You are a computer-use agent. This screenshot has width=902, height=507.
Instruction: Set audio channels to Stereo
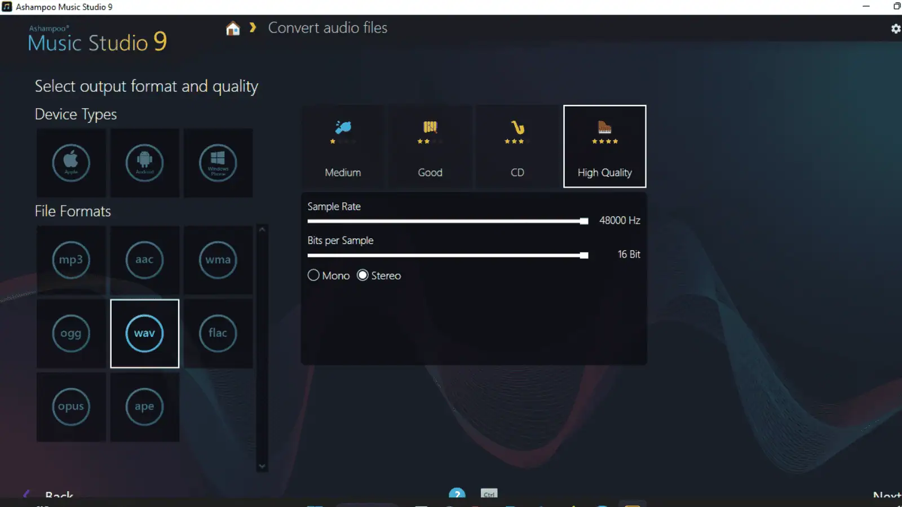pyautogui.click(x=379, y=275)
